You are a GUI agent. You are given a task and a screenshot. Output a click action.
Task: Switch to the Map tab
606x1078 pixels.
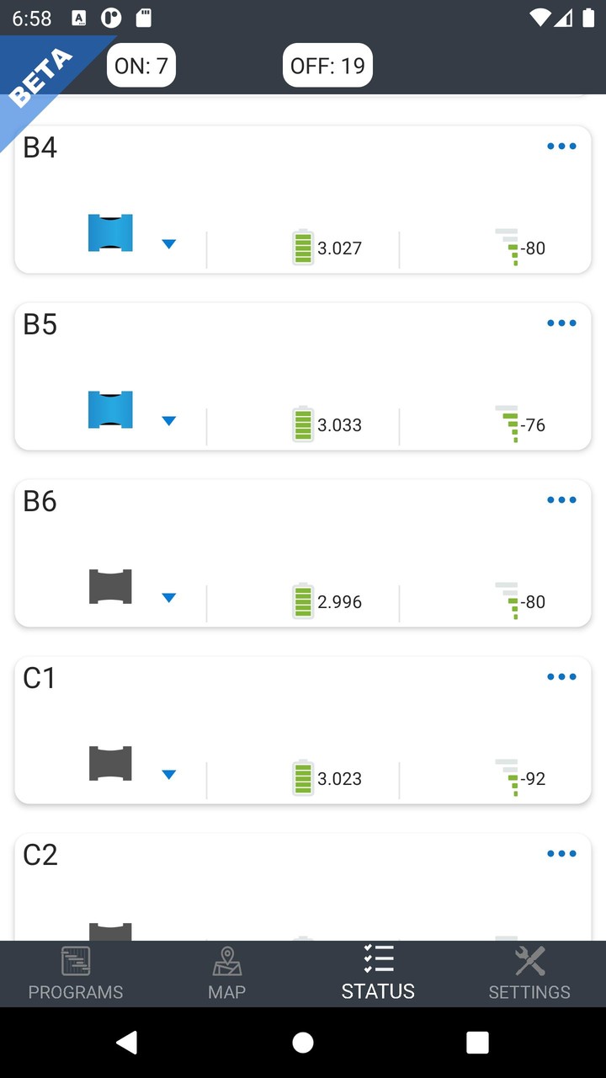pos(227,974)
